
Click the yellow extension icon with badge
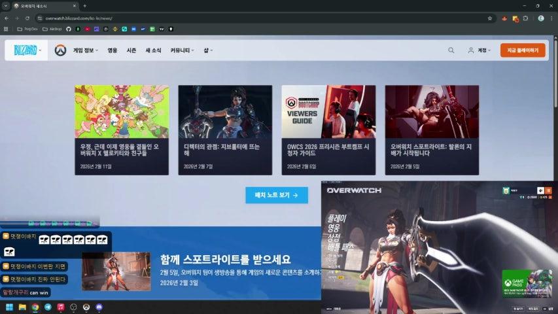click(515, 18)
